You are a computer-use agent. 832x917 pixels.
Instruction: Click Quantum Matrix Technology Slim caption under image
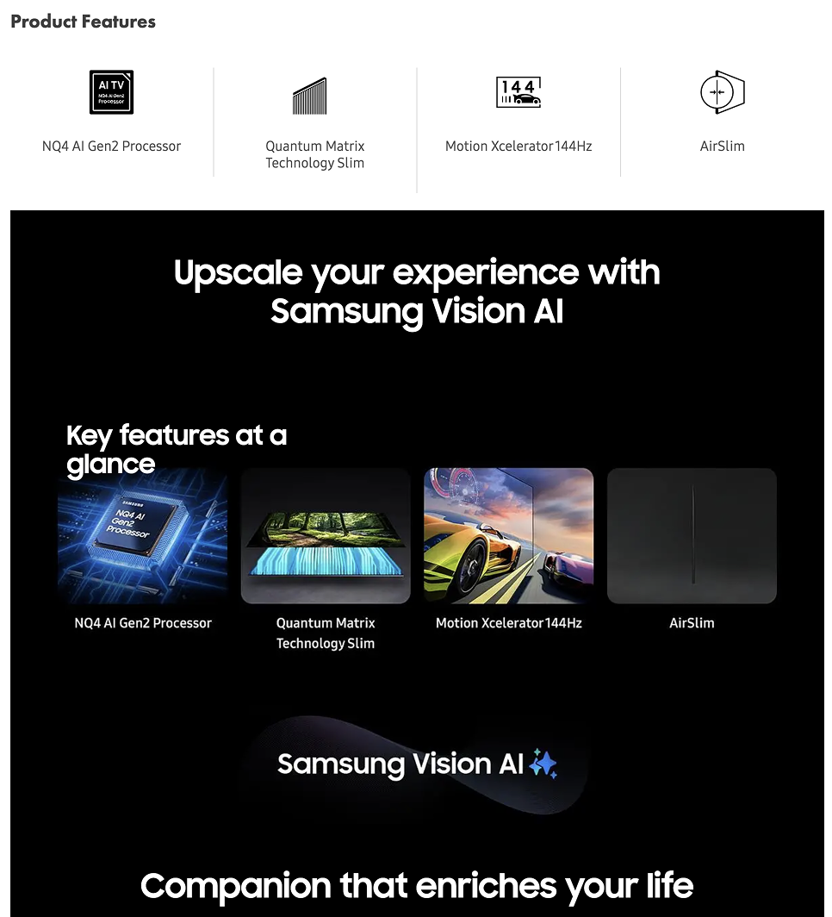[326, 633]
